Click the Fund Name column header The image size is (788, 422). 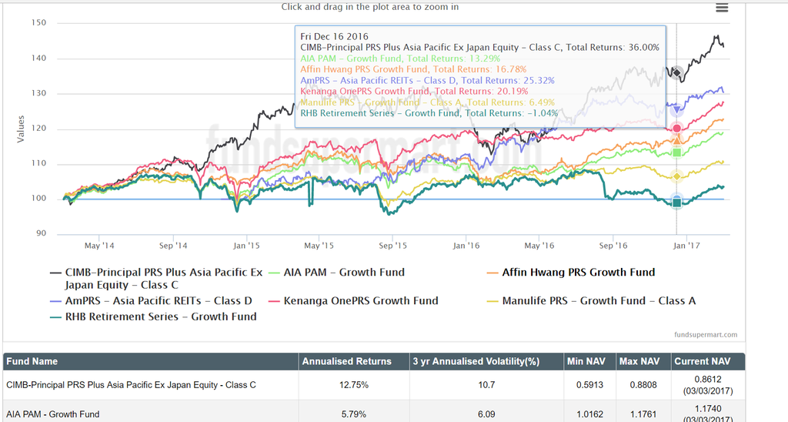pos(32,361)
